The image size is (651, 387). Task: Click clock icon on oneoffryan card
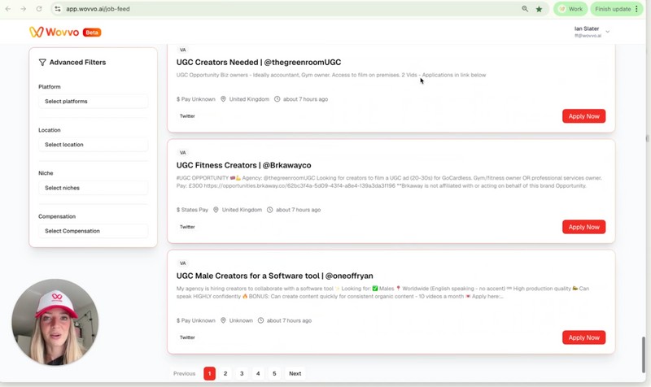coord(260,320)
